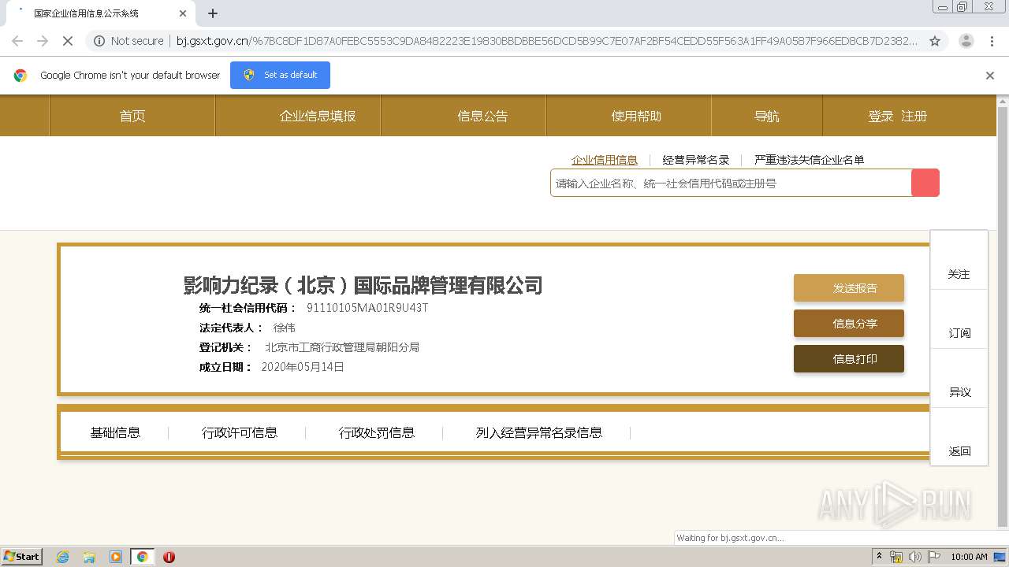The height and width of the screenshot is (567, 1009).
Task: Click the 信息打印 button
Action: click(849, 358)
